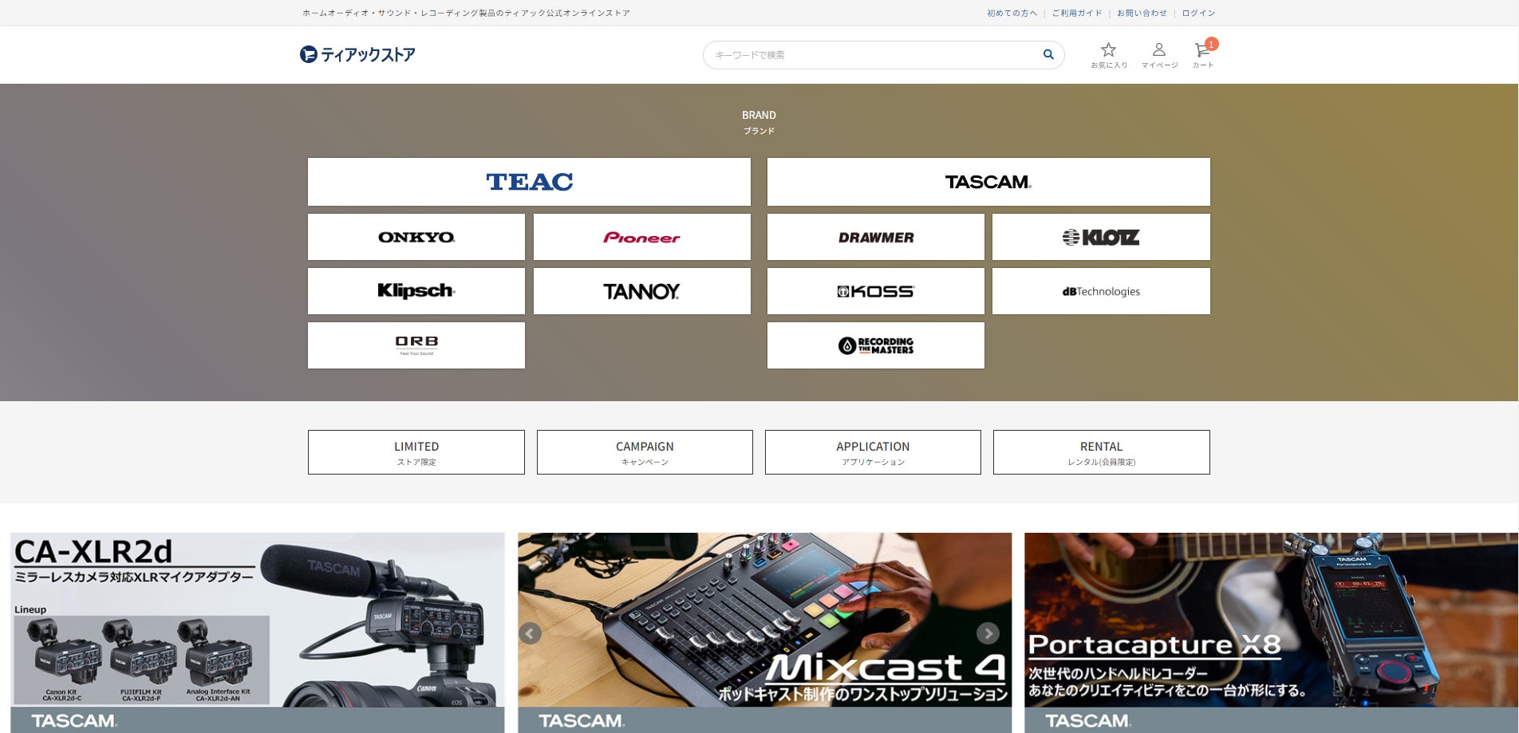Viewport: 1519px width, 733px height.
Task: Select the KLOTZ brand logo
Action: tap(1101, 237)
